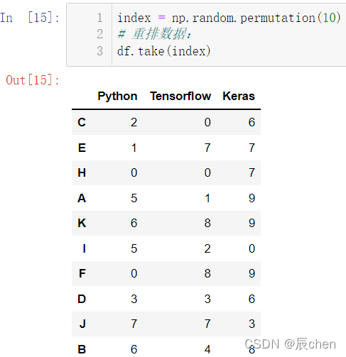Click Python value '5' in row A

(x=134, y=198)
